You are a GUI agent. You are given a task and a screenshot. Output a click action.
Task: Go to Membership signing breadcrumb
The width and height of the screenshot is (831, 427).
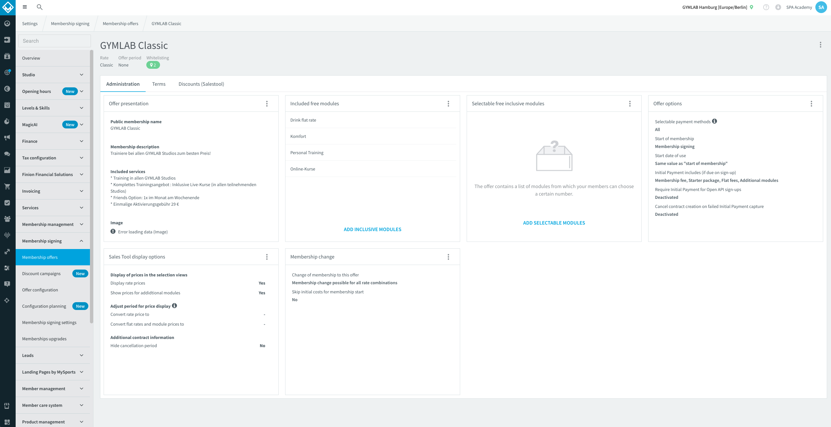(70, 23)
